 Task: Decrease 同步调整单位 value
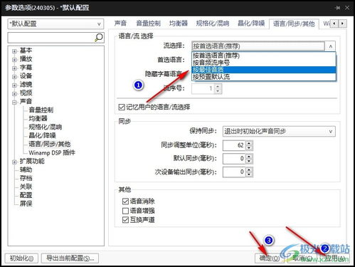[249, 148]
